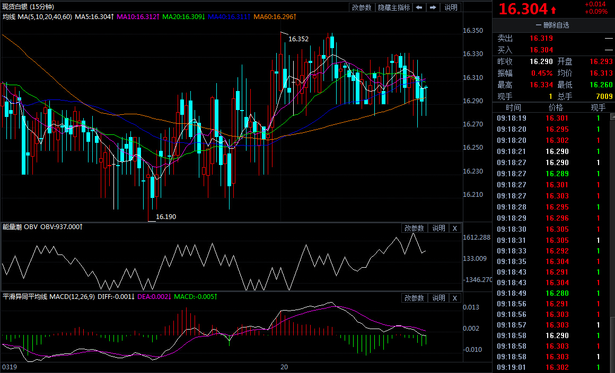
Task: Click the 最低 value 16.260
Action: tap(601, 85)
